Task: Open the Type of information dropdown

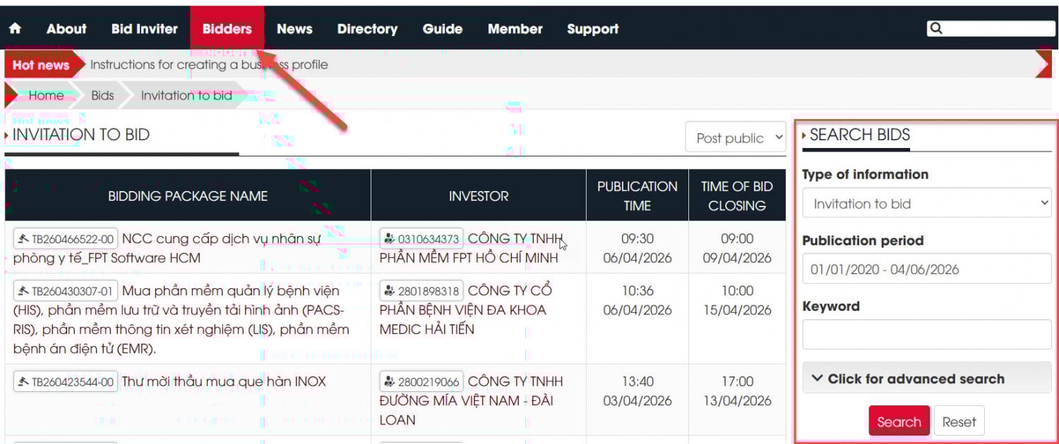Action: click(x=926, y=204)
